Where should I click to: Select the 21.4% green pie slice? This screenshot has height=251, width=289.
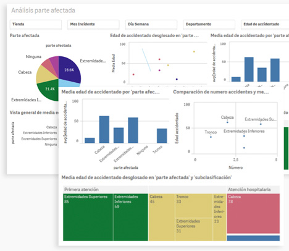(49, 91)
